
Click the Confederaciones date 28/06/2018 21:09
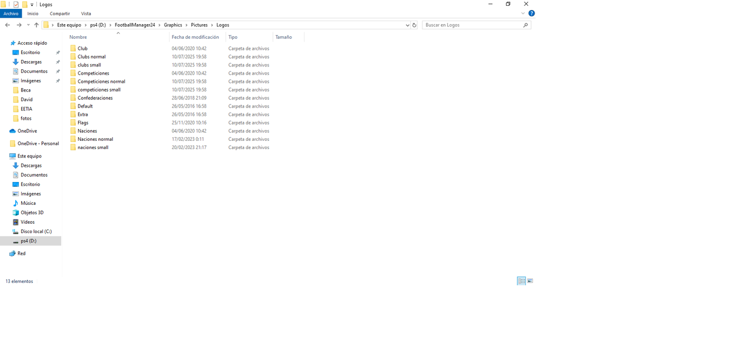pyautogui.click(x=189, y=98)
